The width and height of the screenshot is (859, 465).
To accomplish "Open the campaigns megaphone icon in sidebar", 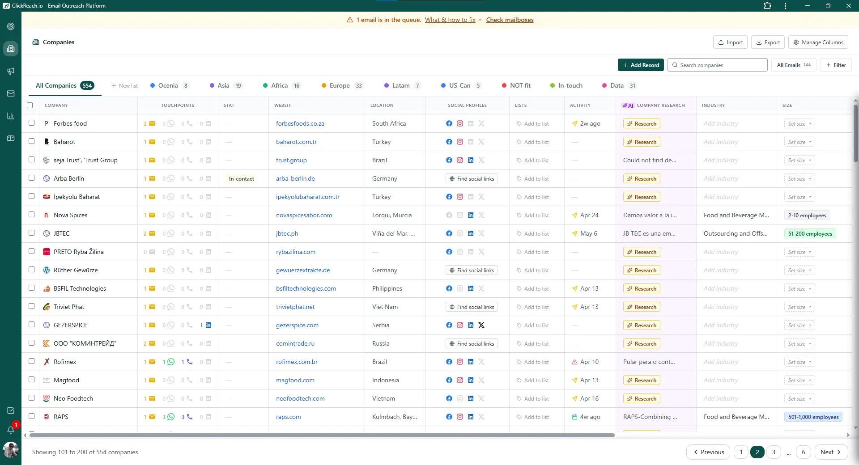I will pyautogui.click(x=11, y=71).
